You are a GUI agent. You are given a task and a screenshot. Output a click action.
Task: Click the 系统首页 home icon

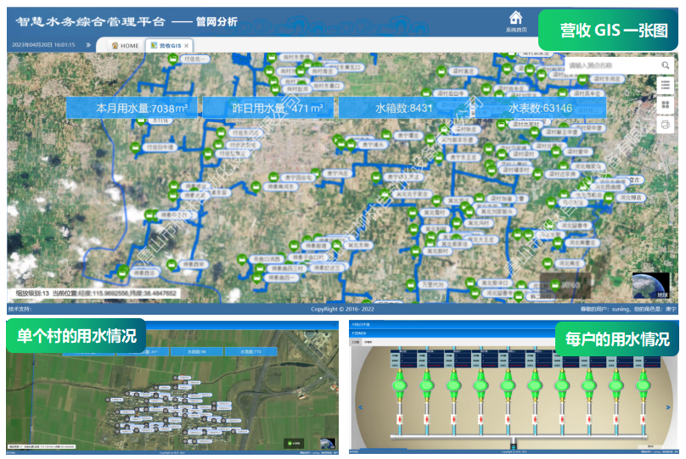(x=515, y=19)
